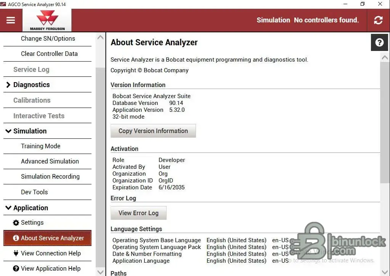Click Copy Version Information button
Image resolution: width=390 pixels, height=276 pixels.
(x=153, y=131)
